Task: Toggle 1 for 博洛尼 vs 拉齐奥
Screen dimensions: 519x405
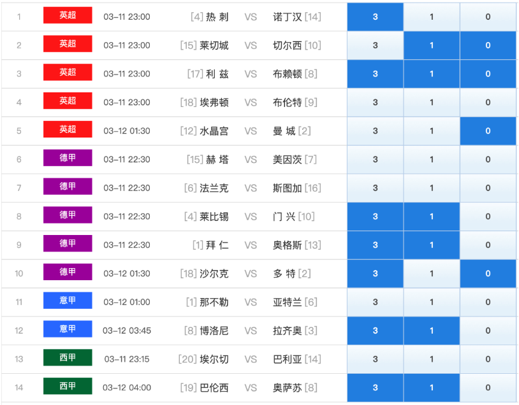Action: click(x=432, y=330)
